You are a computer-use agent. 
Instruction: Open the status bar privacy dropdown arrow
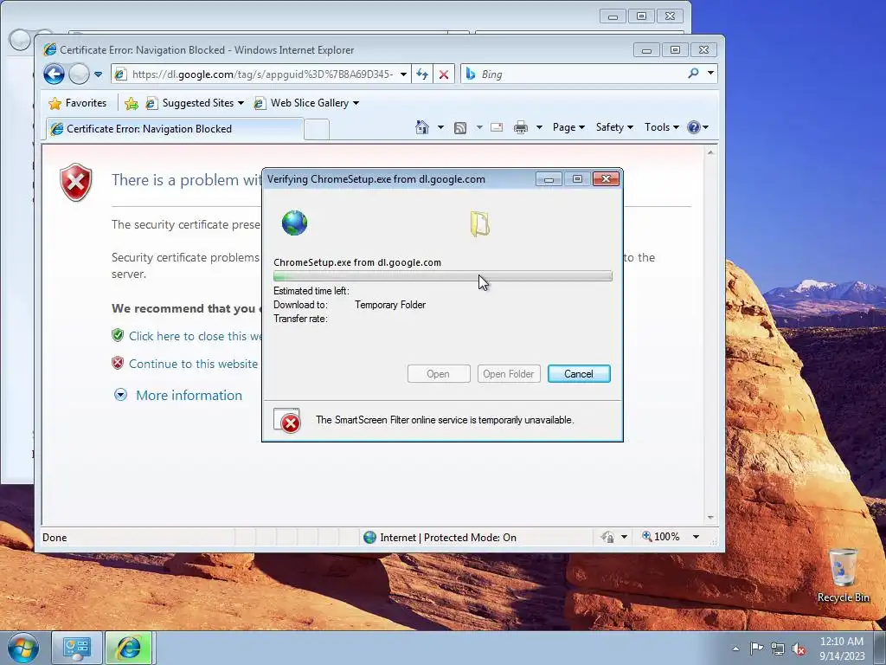tap(625, 537)
